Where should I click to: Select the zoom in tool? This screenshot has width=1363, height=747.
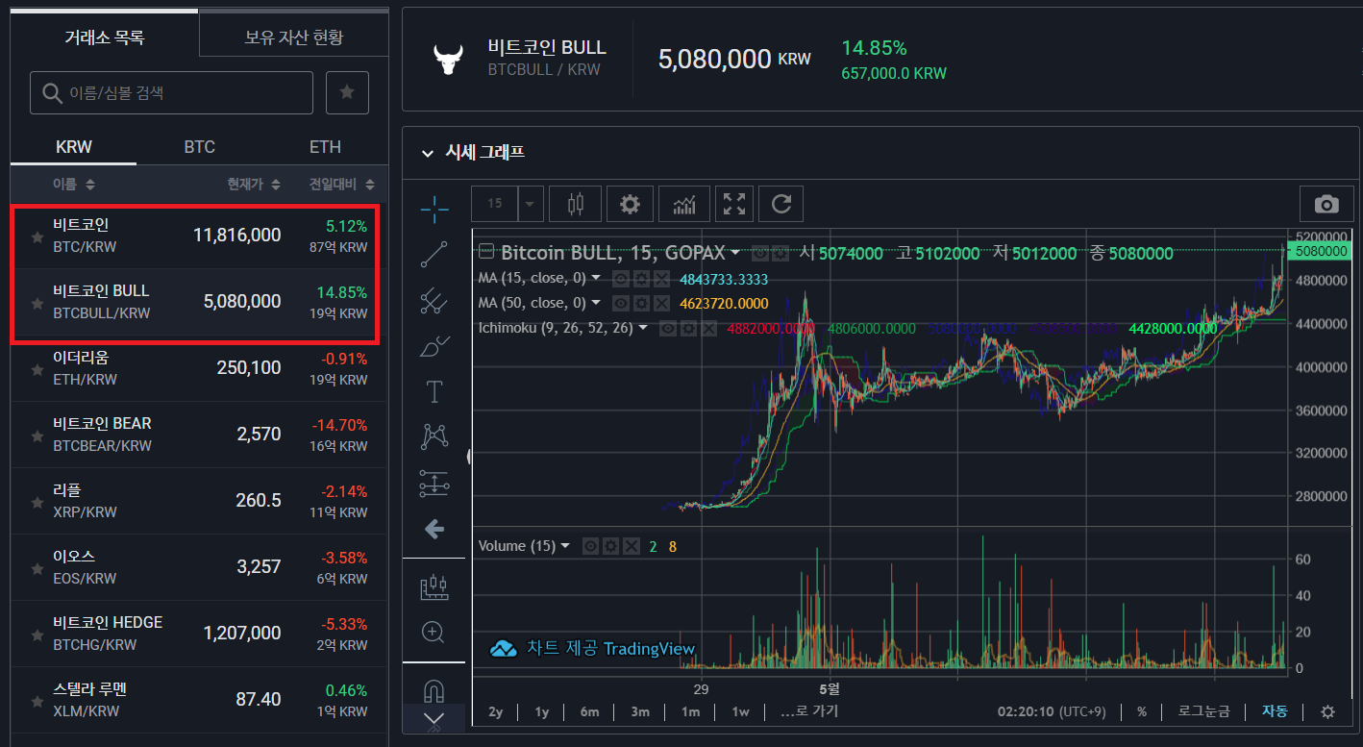pos(434,632)
